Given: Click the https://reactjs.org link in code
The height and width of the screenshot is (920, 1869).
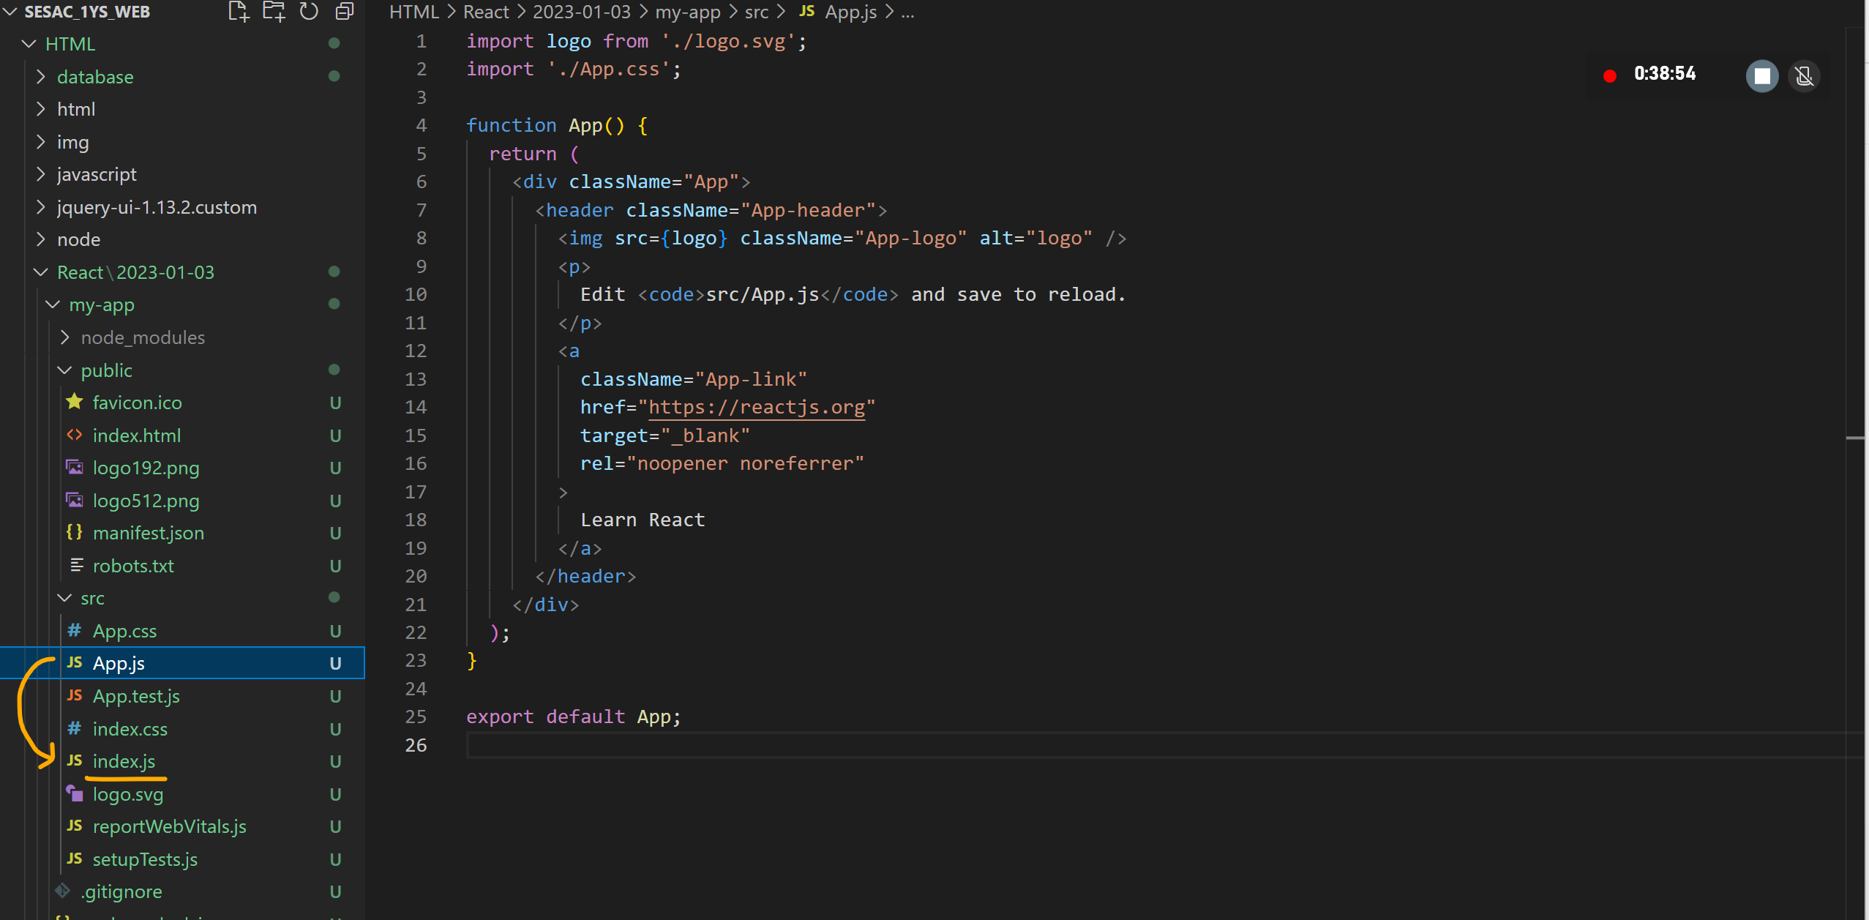Looking at the screenshot, I should pyautogui.click(x=756, y=407).
